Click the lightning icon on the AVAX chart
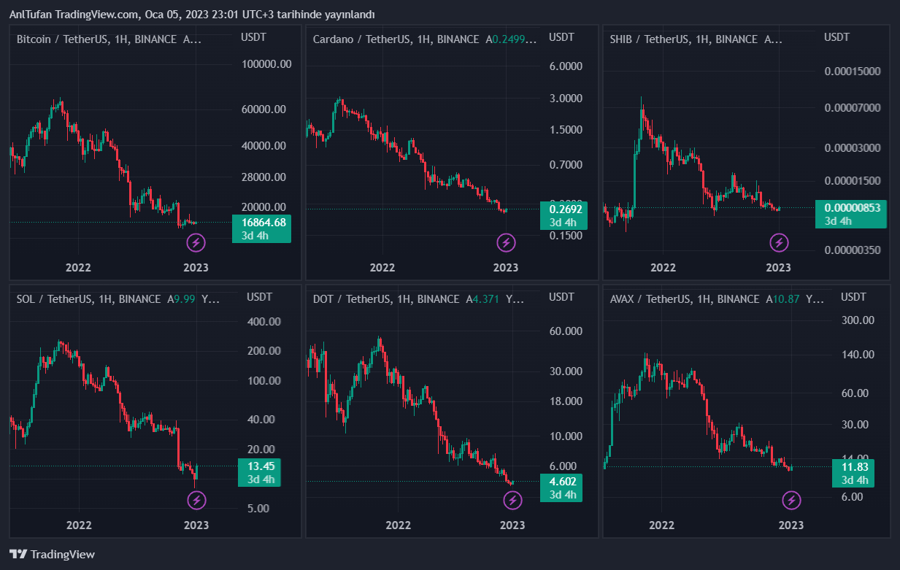 click(791, 500)
